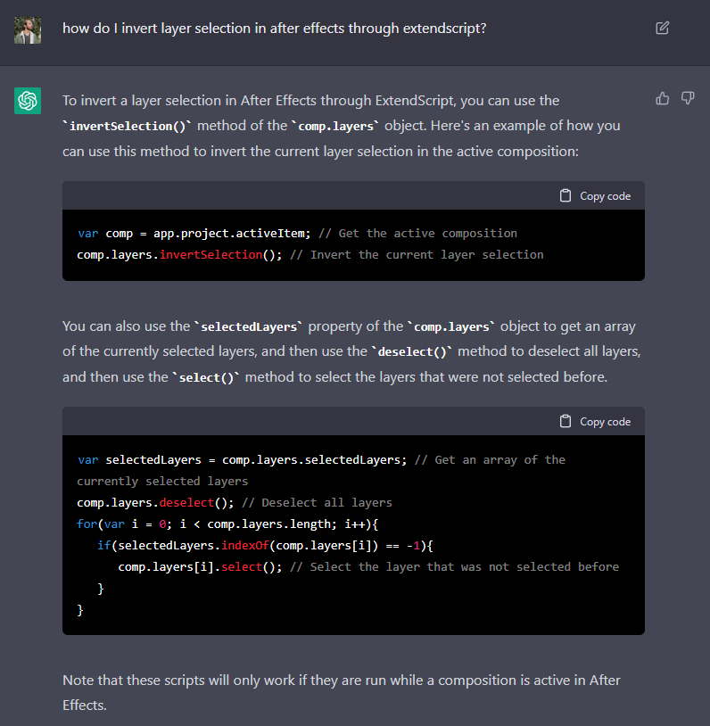Screen dimensions: 710x726
Task: Click the comment 'currently selected layers'
Action: point(162,482)
